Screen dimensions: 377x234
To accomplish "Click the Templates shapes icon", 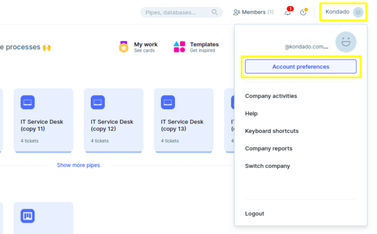I will coord(180,47).
